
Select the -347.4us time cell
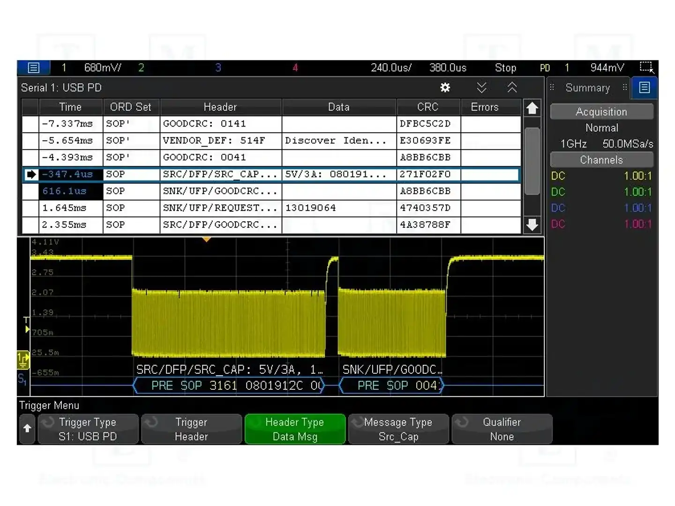coord(70,174)
